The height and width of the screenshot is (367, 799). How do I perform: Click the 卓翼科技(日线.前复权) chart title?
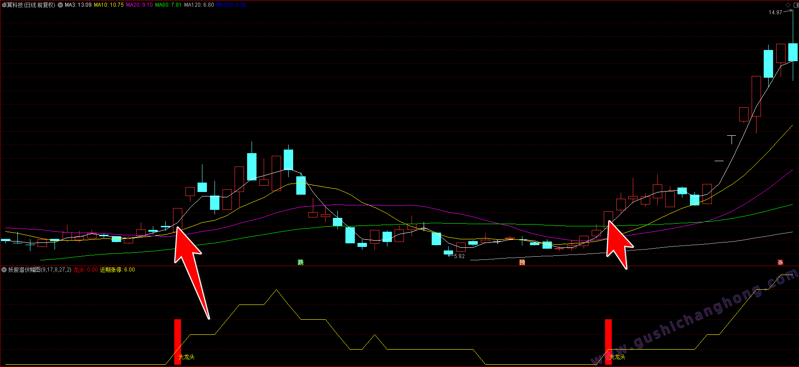tap(29, 5)
